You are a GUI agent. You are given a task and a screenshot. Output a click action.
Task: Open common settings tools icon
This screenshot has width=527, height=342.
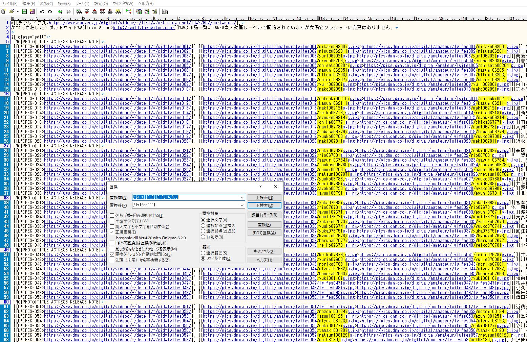pos(154,11)
